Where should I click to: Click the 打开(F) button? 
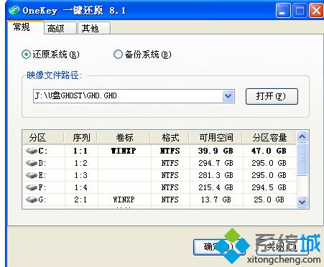point(272,96)
